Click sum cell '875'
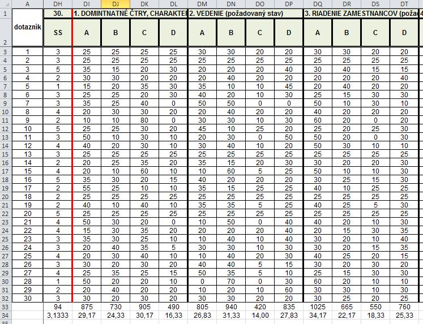This screenshot has height=324, width=423. [x=87, y=307]
